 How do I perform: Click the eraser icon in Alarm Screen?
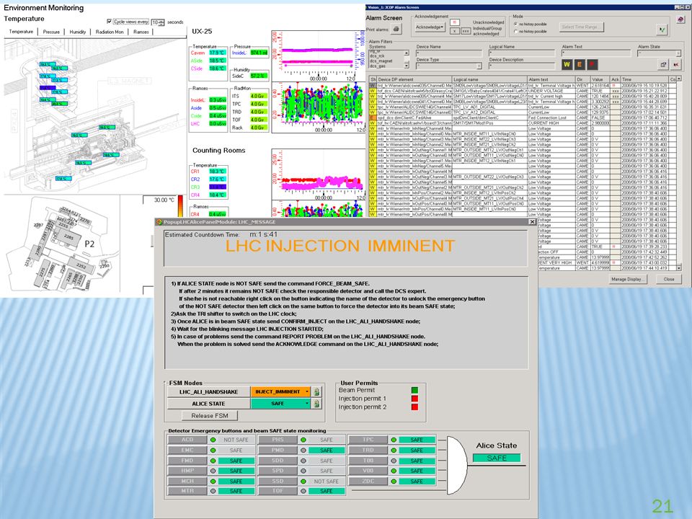point(680,19)
